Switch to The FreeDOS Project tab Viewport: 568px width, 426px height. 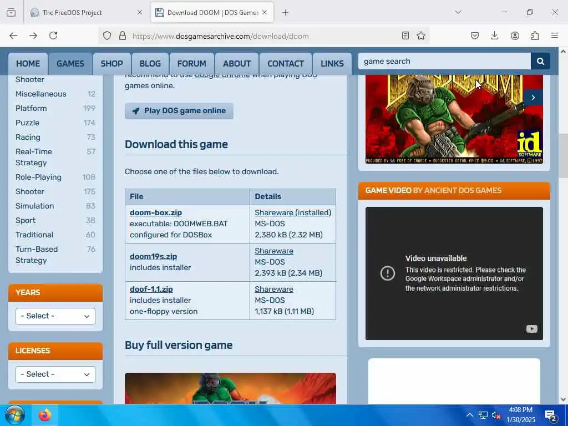87,12
